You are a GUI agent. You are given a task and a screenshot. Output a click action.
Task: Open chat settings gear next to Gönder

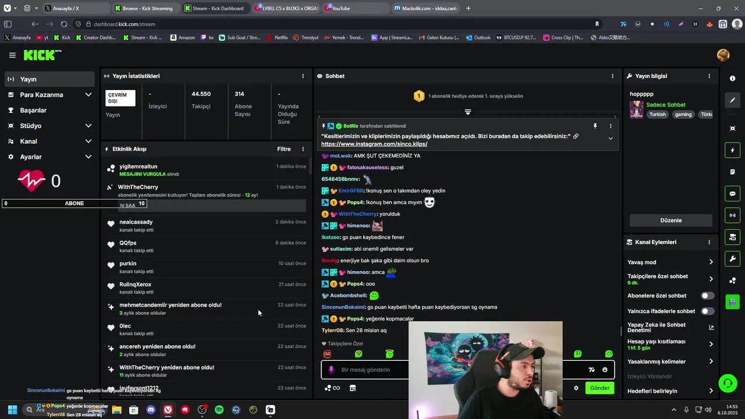coord(576,388)
